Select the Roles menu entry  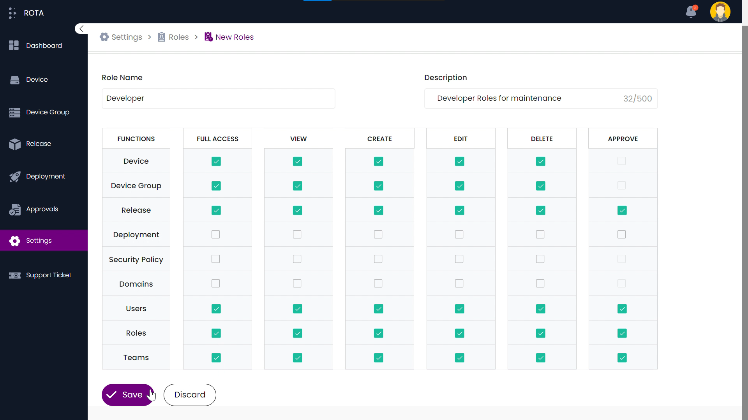click(x=179, y=37)
